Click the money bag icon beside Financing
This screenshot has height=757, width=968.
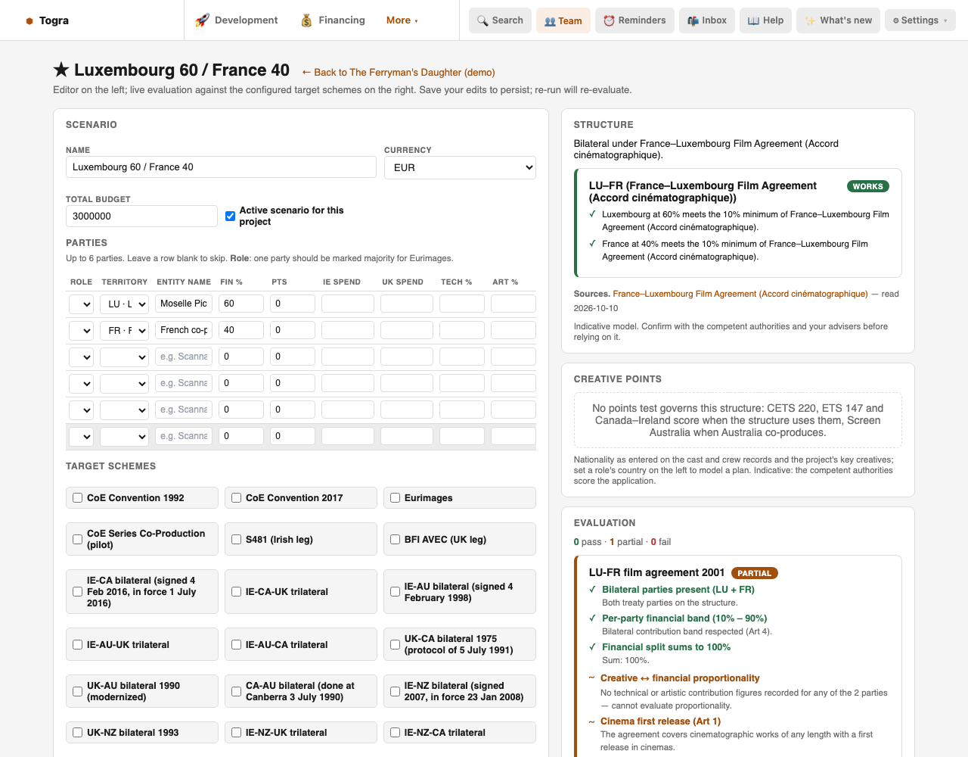coord(306,20)
